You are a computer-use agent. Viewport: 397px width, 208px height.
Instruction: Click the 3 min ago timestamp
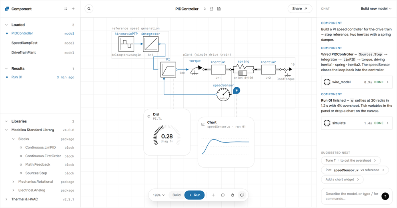tap(65, 77)
